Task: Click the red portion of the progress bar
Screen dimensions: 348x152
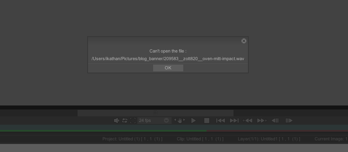Action: [x=277, y=131]
